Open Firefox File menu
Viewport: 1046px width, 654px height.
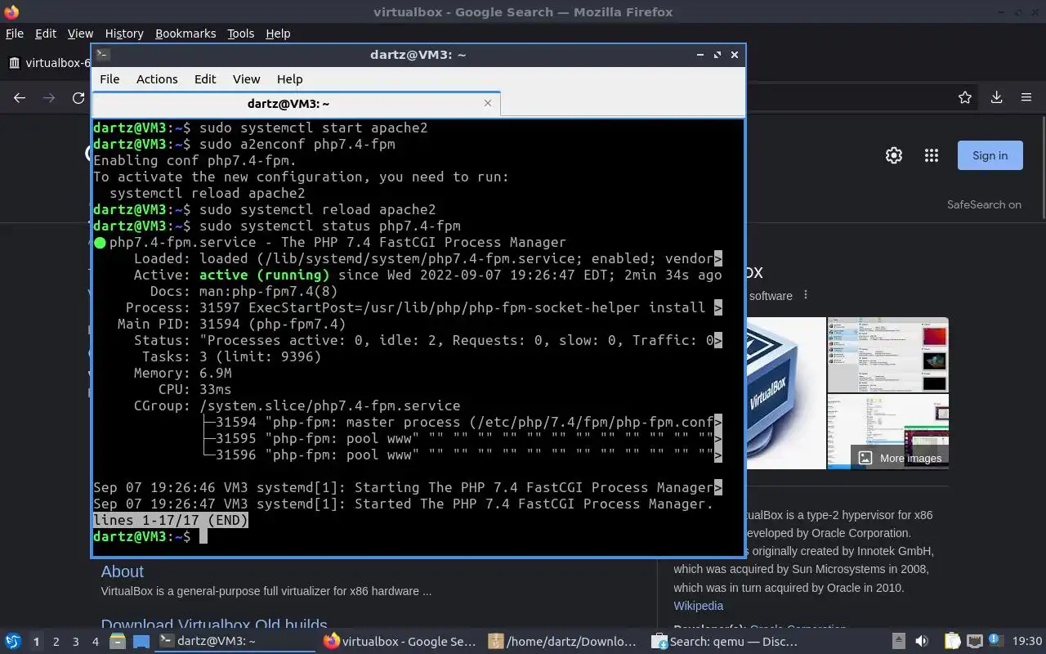15,34
